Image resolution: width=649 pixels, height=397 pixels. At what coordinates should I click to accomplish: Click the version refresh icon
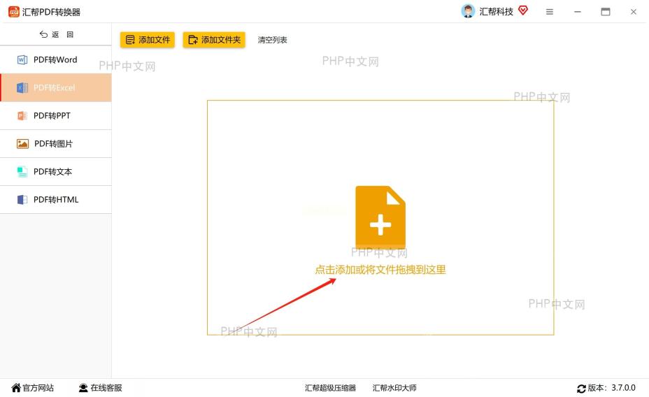click(x=581, y=389)
